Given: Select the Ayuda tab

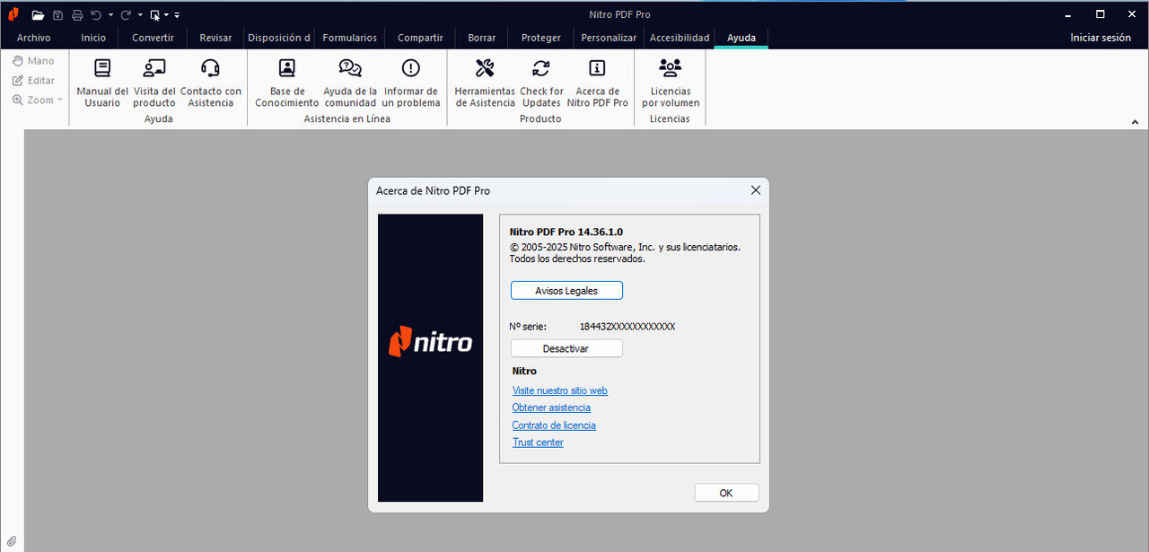Looking at the screenshot, I should point(741,38).
